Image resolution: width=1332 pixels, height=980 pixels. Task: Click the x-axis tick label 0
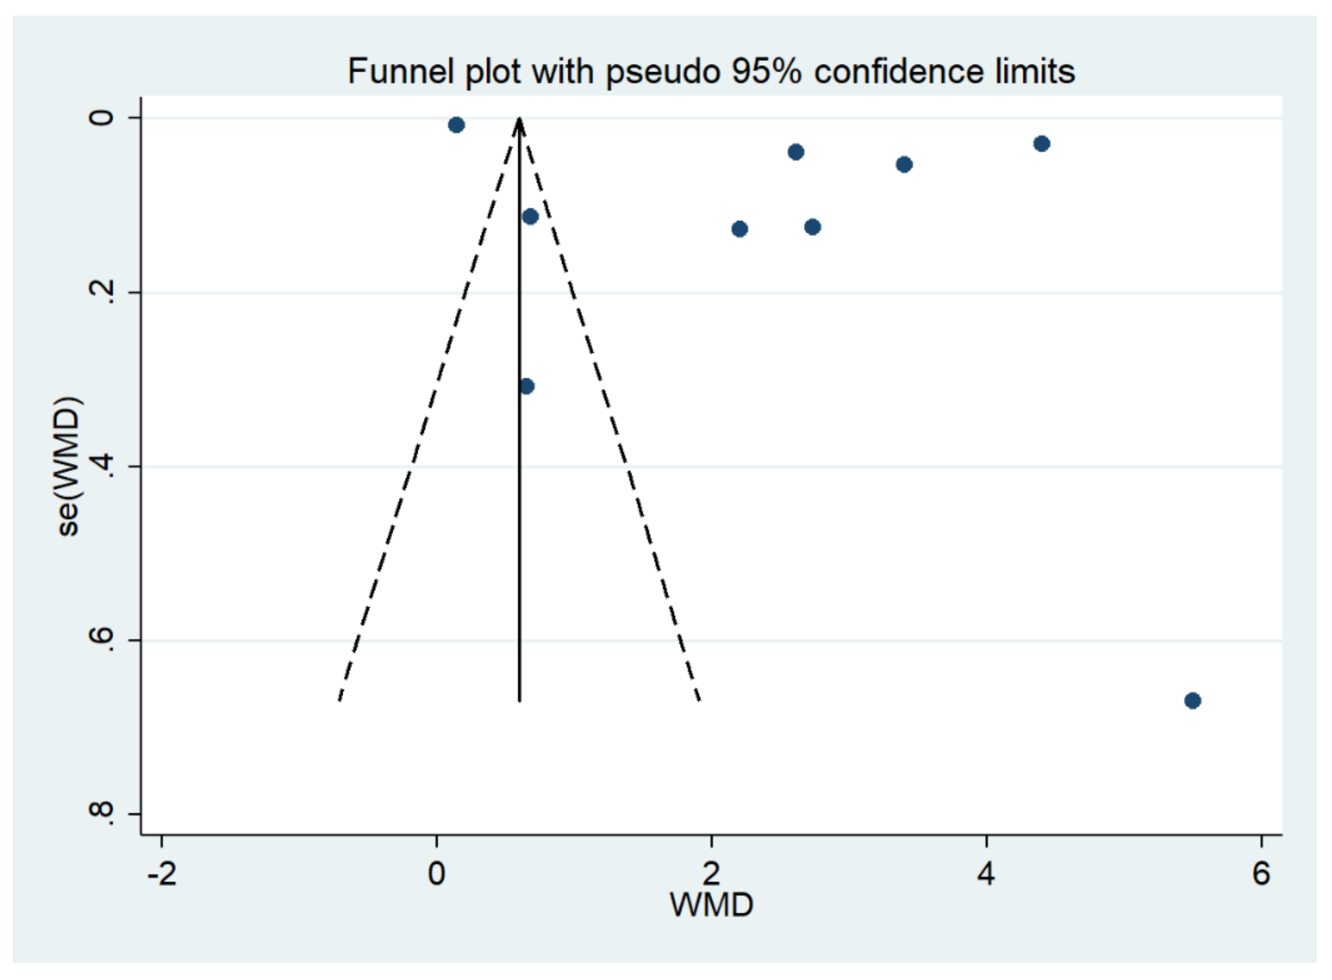tap(437, 874)
